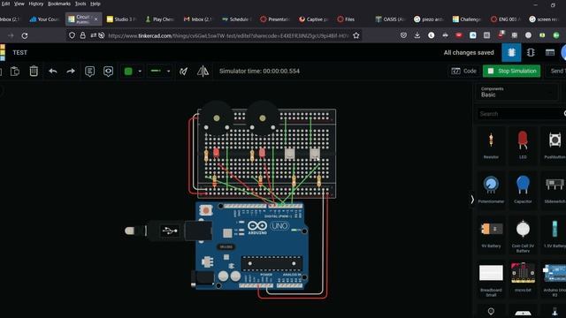The width and height of the screenshot is (566, 318).
Task: Click the paste icon in the toolbar
Action: (15, 71)
